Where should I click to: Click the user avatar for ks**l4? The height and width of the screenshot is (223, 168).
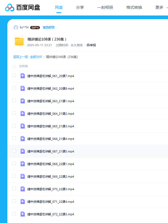pyautogui.click(x=16, y=28)
